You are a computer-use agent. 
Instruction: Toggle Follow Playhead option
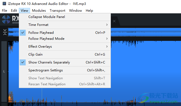tap(65, 33)
